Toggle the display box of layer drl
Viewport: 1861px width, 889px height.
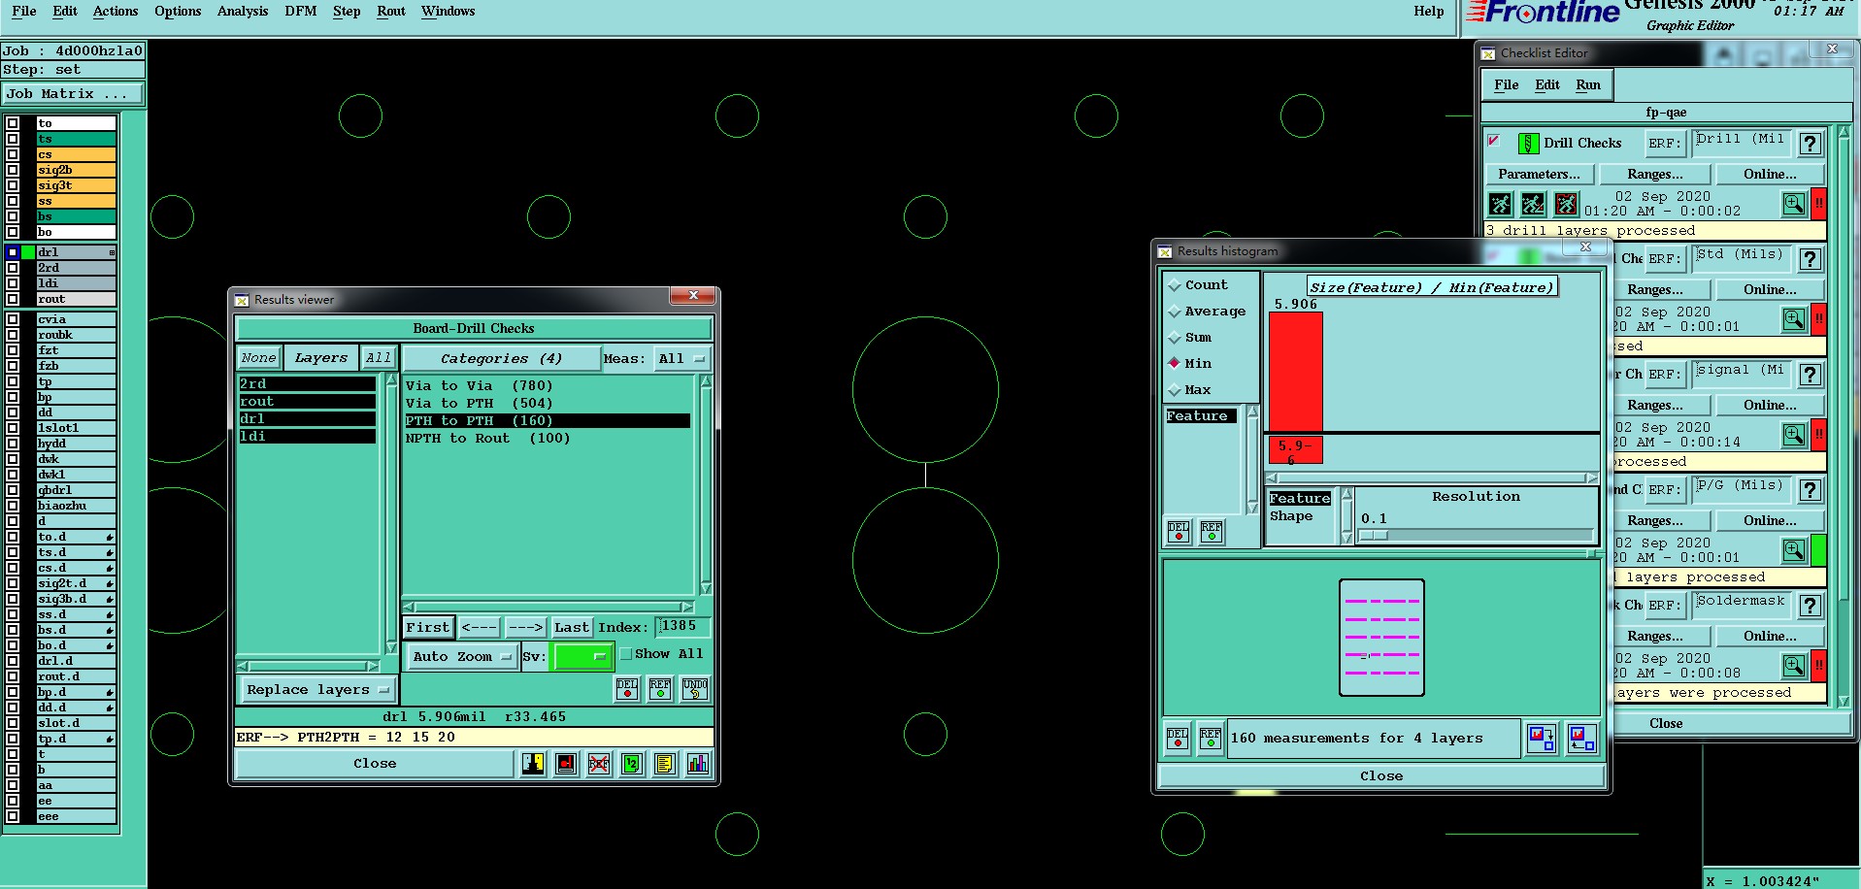point(13,252)
